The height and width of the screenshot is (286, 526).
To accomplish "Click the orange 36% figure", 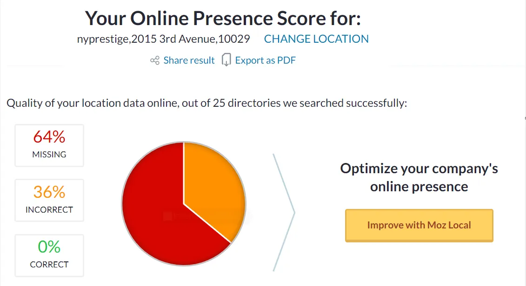I will (x=49, y=192).
